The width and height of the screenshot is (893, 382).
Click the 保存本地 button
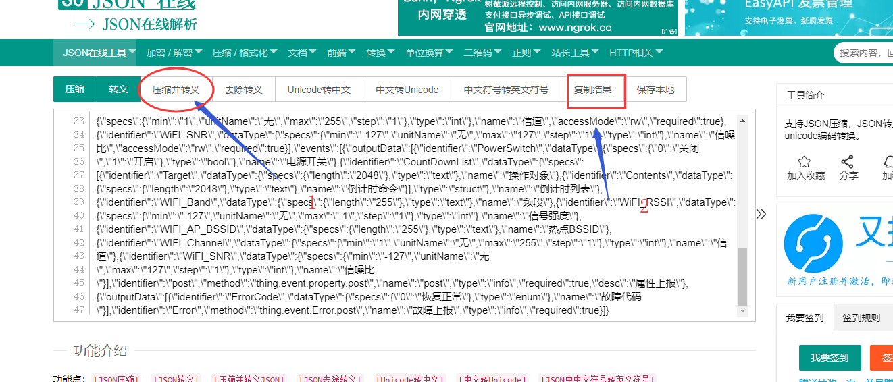click(655, 90)
